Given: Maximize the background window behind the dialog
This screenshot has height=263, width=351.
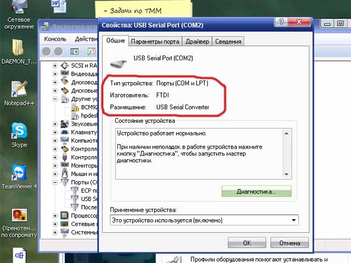Looking at the screenshot, I should pyautogui.click(x=341, y=24).
